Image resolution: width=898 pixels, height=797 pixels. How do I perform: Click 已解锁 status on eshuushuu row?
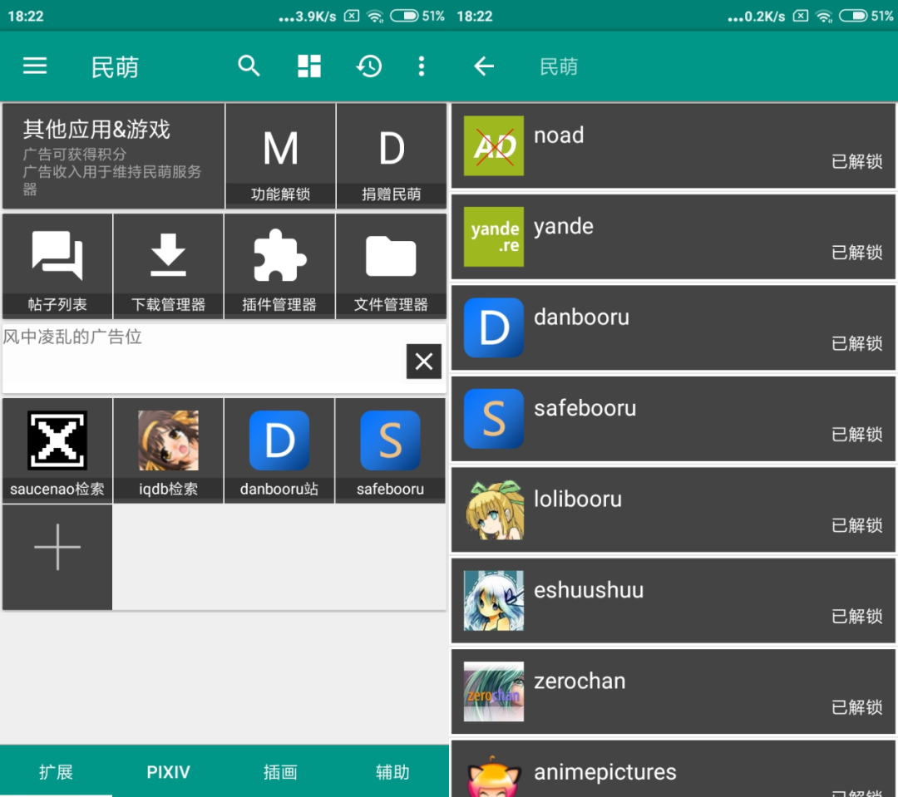[856, 617]
